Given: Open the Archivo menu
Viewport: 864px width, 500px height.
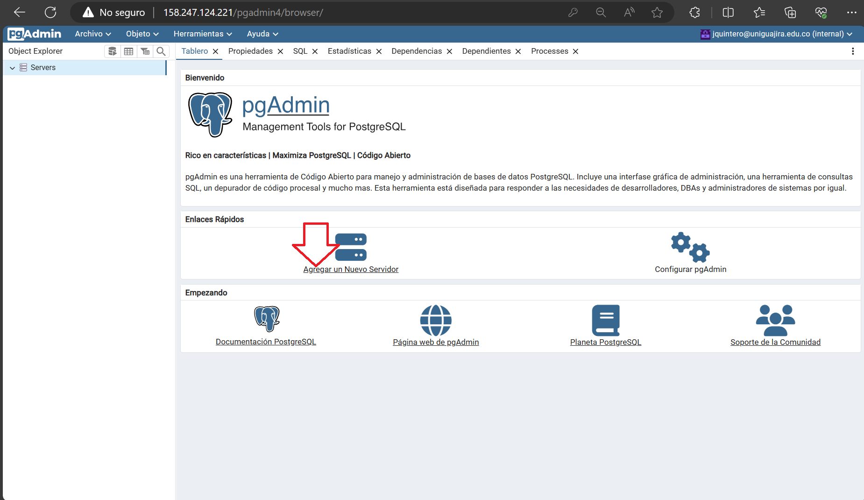Looking at the screenshot, I should point(93,34).
